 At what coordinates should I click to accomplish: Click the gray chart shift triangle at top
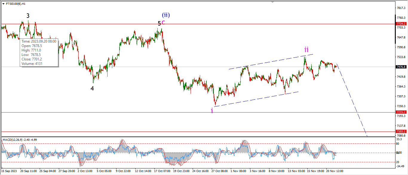[272, 2]
